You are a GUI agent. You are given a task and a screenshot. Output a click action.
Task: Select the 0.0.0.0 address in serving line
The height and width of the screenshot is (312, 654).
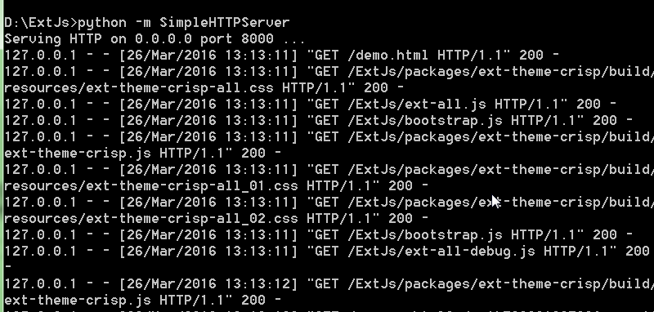[x=163, y=39]
